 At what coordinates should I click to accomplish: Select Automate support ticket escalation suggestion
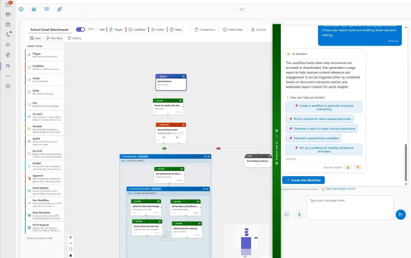[x=314, y=138]
